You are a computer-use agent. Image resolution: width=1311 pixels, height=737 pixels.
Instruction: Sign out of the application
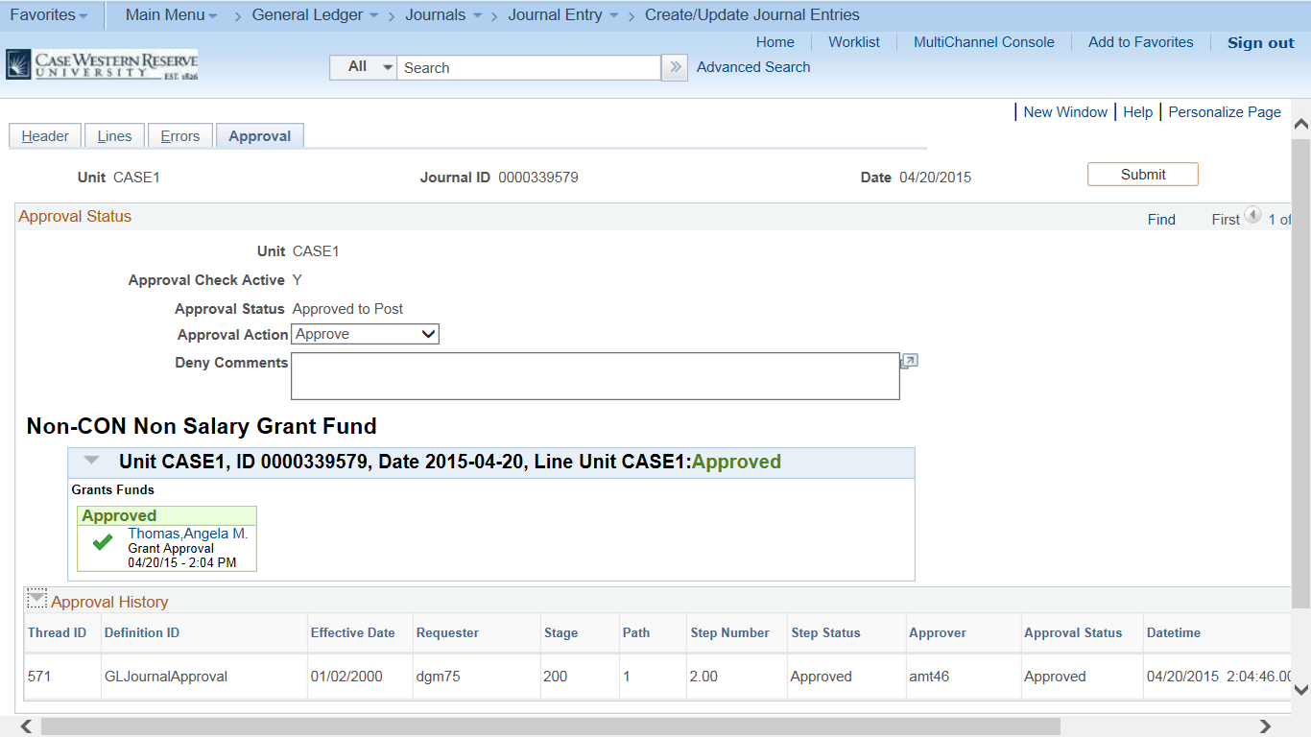click(x=1260, y=42)
